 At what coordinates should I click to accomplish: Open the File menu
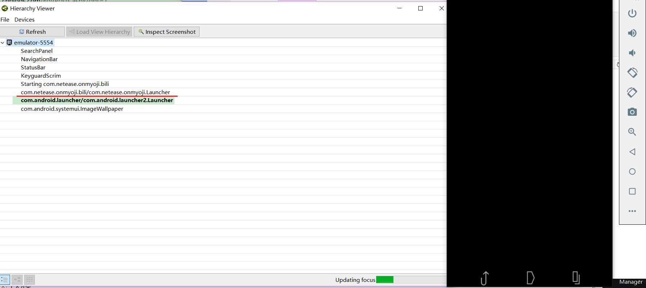[5, 19]
